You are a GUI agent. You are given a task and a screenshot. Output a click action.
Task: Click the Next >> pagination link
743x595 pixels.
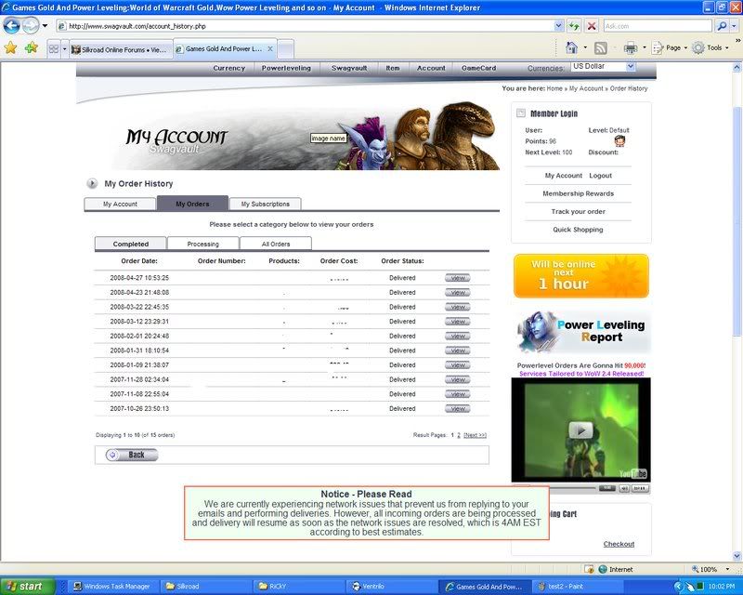tap(475, 435)
